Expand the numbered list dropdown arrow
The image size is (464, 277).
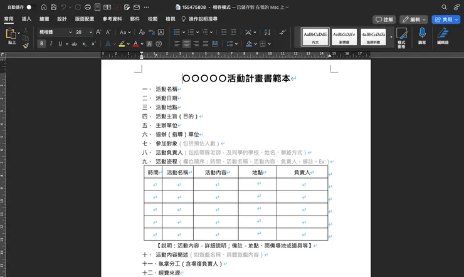(x=198, y=32)
